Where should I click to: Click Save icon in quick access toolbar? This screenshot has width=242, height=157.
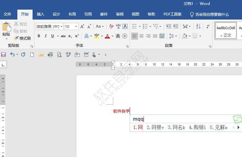pos(3,55)
